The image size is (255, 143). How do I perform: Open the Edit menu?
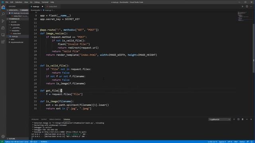click(12, 2)
